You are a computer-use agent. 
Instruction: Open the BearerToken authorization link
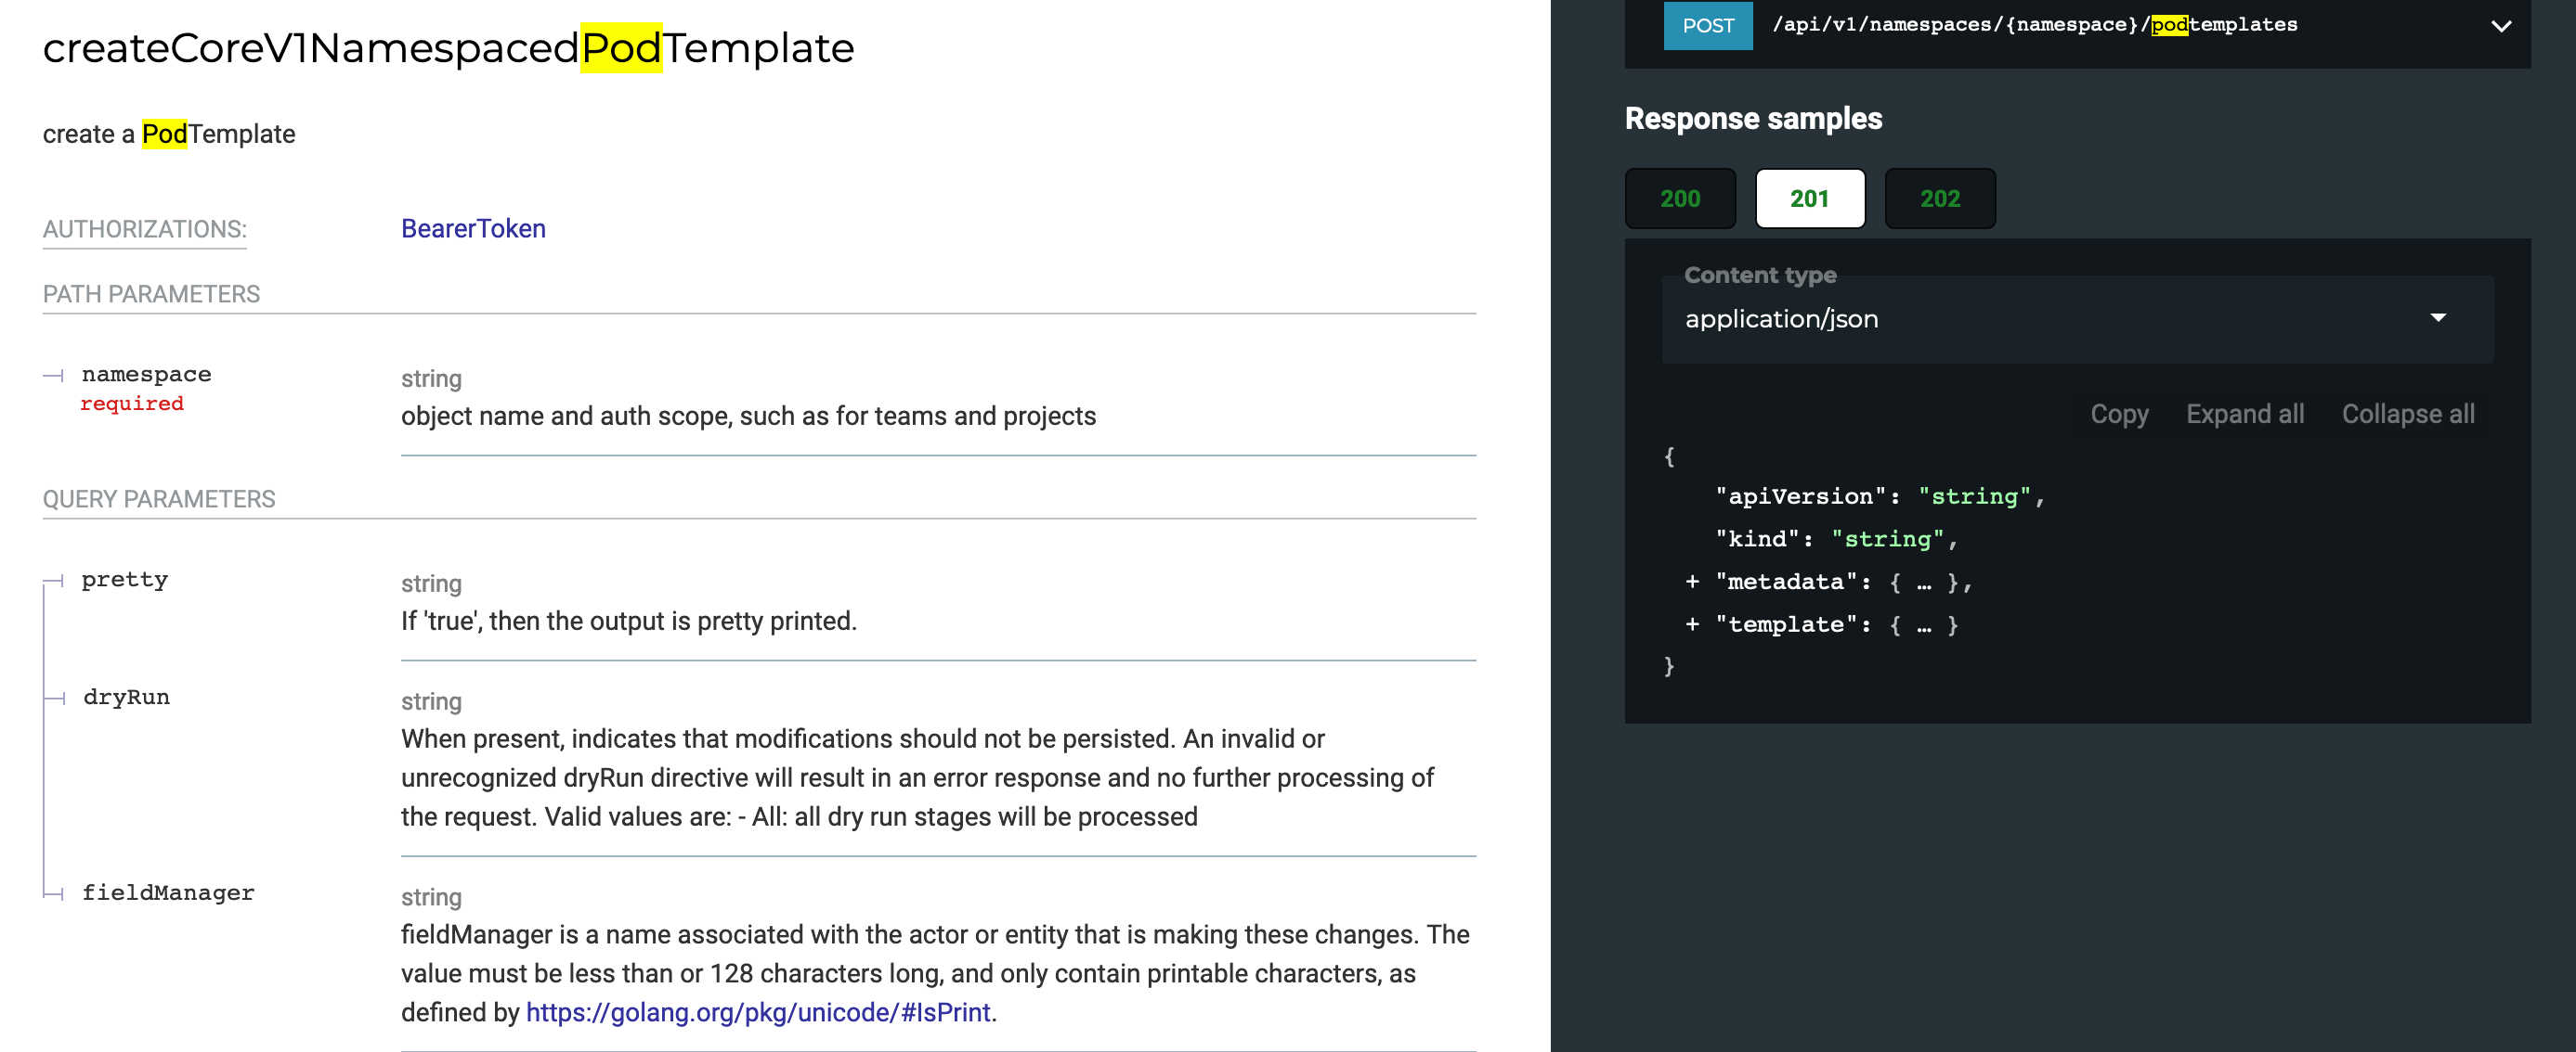point(472,229)
